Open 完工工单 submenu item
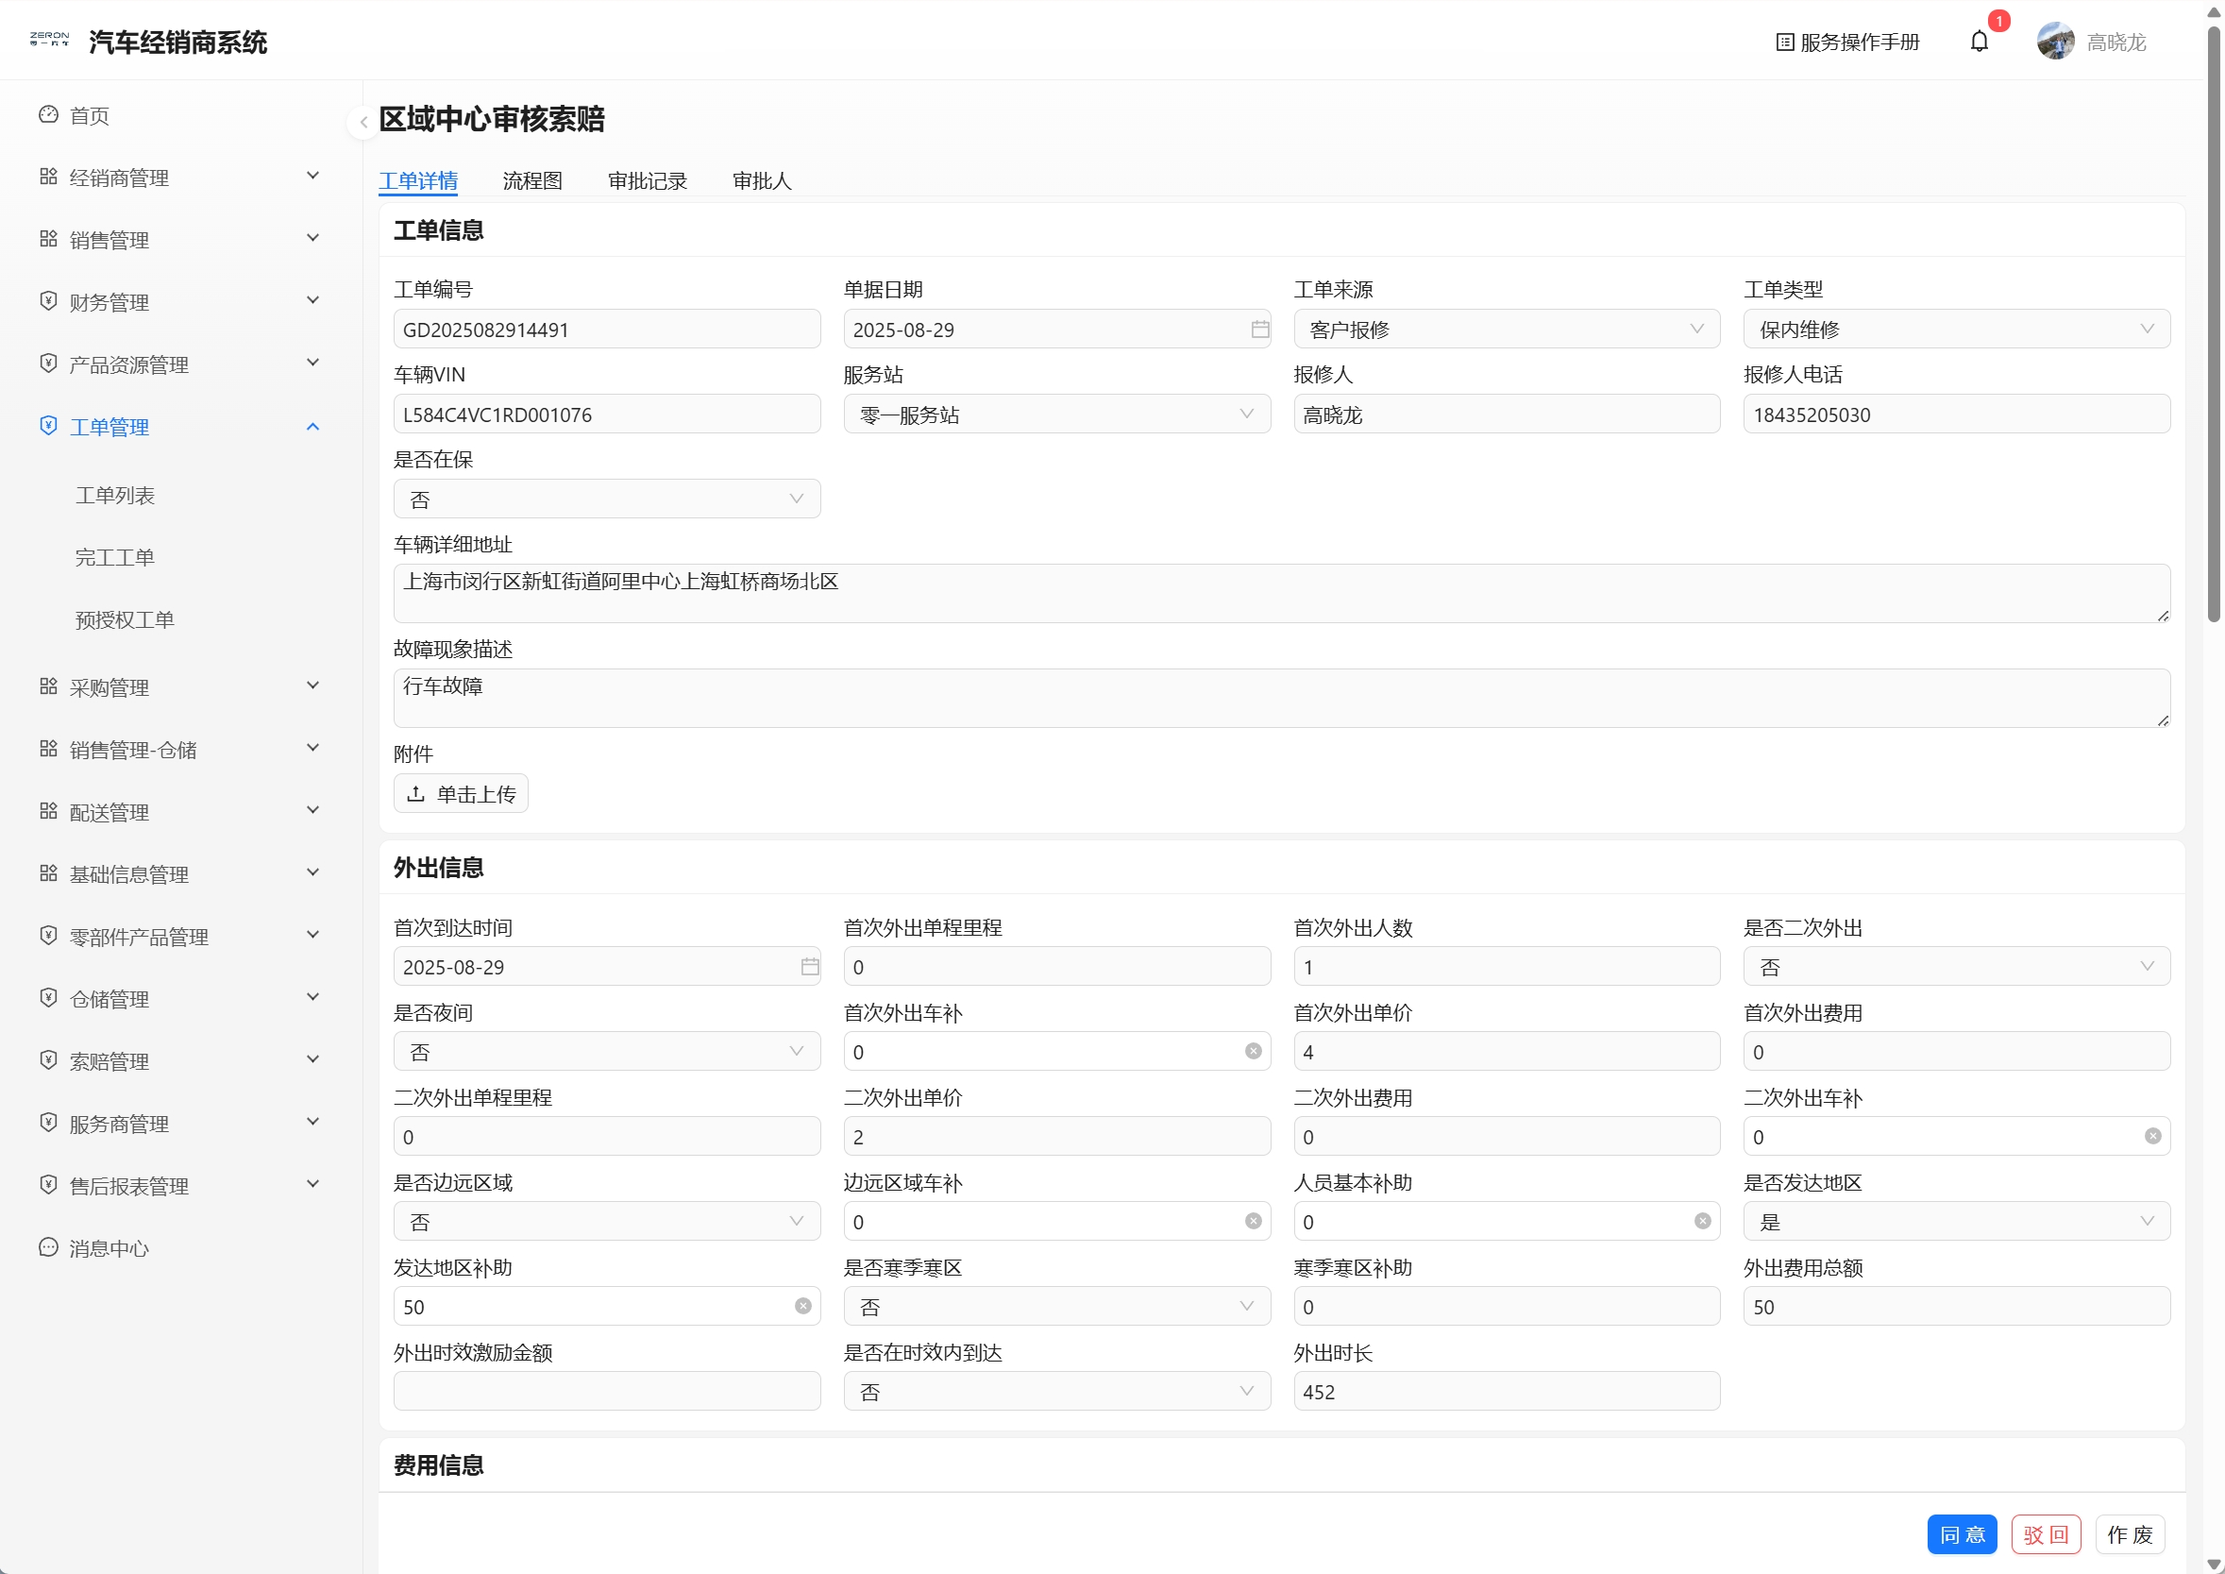 point(115,557)
